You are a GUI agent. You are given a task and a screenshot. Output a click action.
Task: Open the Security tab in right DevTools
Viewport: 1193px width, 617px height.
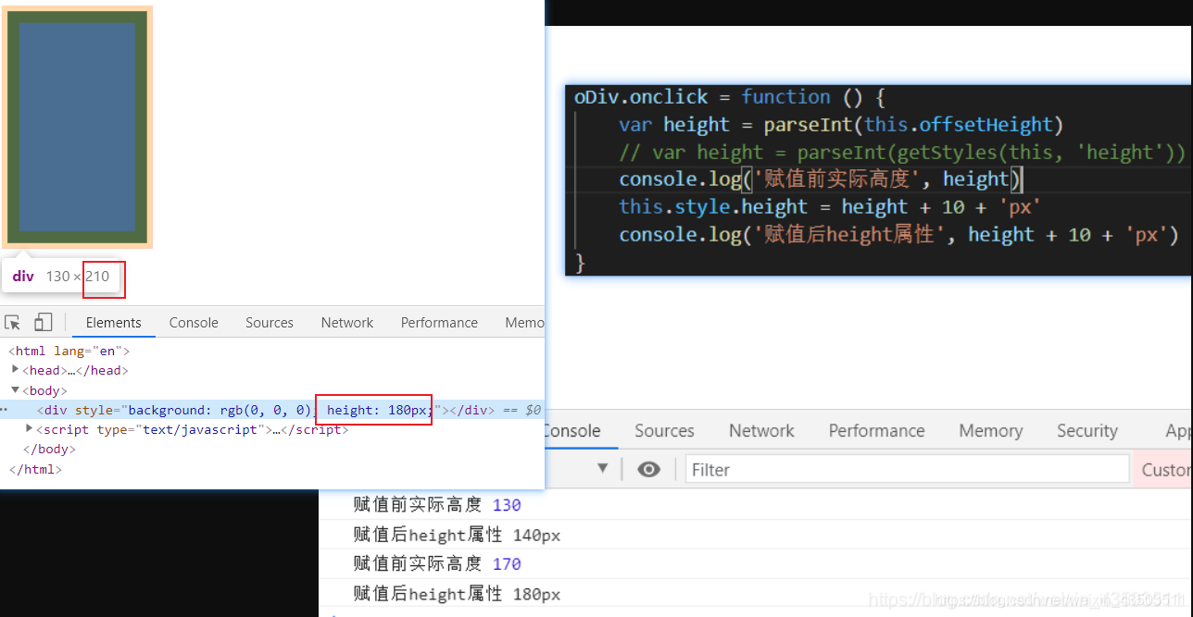(x=1087, y=431)
